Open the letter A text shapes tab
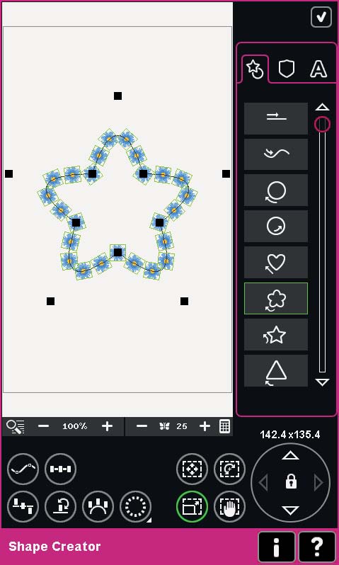This screenshot has width=339, height=565. 318,69
